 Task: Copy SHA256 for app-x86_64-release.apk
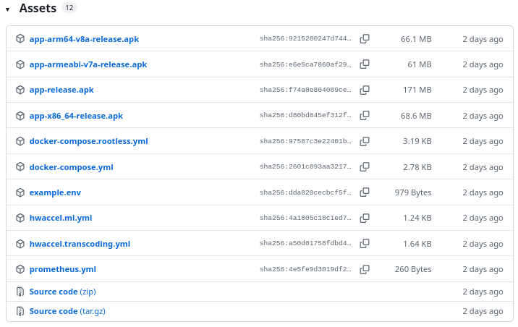(365, 115)
